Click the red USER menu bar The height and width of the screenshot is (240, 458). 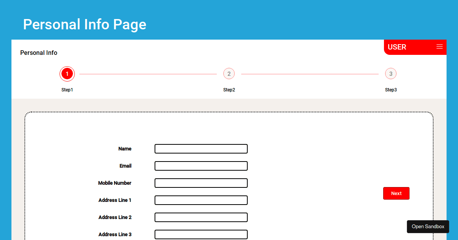tap(415, 47)
